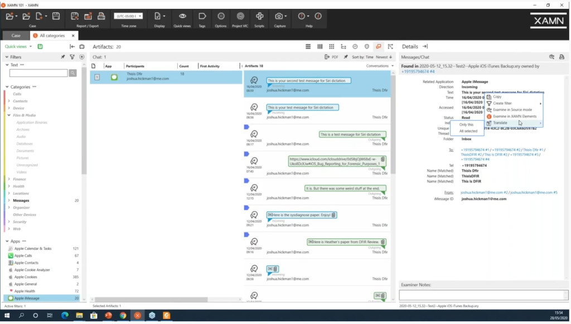Collapse the left filter panel
The height and width of the screenshot is (324, 571).
coord(72,47)
